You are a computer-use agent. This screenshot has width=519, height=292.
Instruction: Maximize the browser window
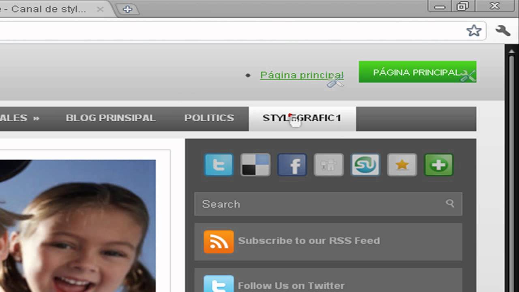click(x=463, y=6)
